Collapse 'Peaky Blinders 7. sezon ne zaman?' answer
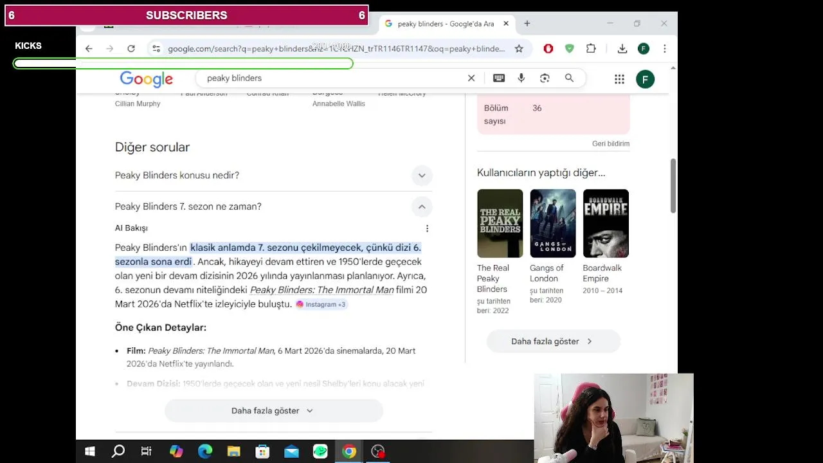 273,206
